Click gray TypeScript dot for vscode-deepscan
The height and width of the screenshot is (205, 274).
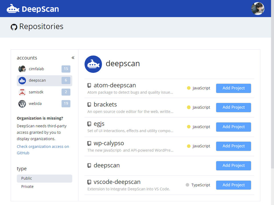coord(188,185)
